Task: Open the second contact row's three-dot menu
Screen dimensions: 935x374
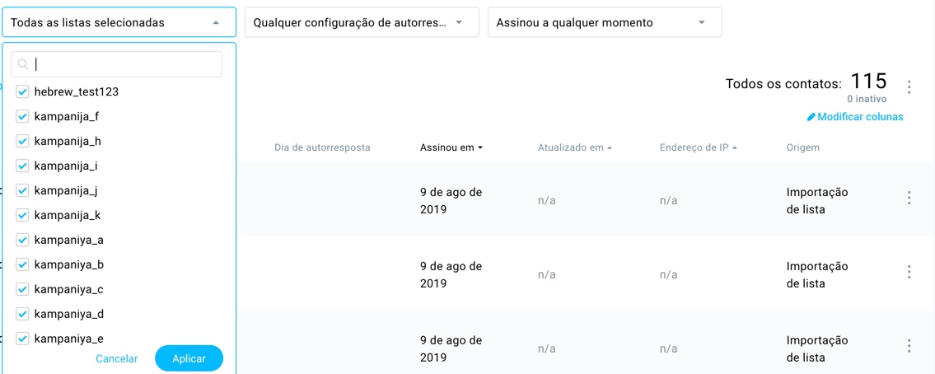Action: pos(909,272)
